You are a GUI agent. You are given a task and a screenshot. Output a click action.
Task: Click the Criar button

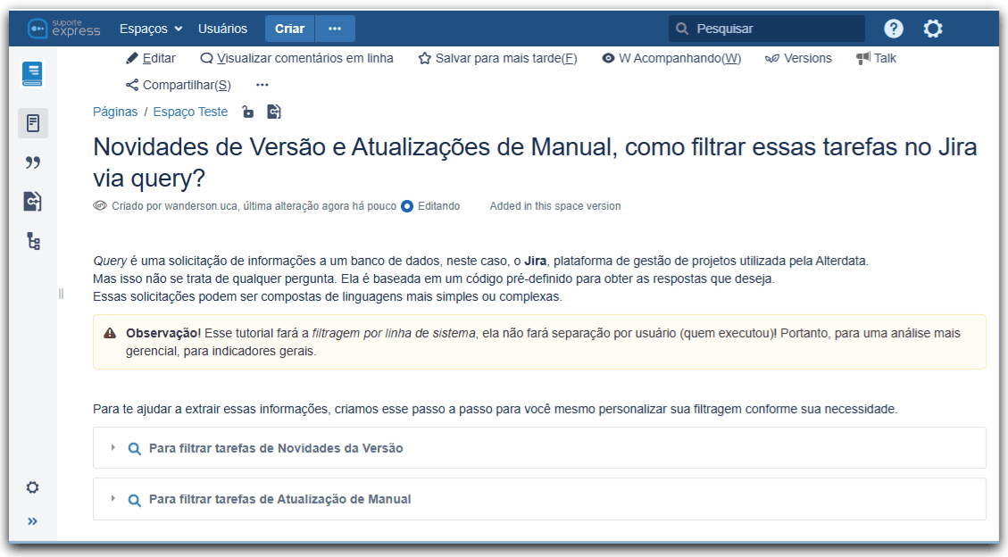pos(289,29)
